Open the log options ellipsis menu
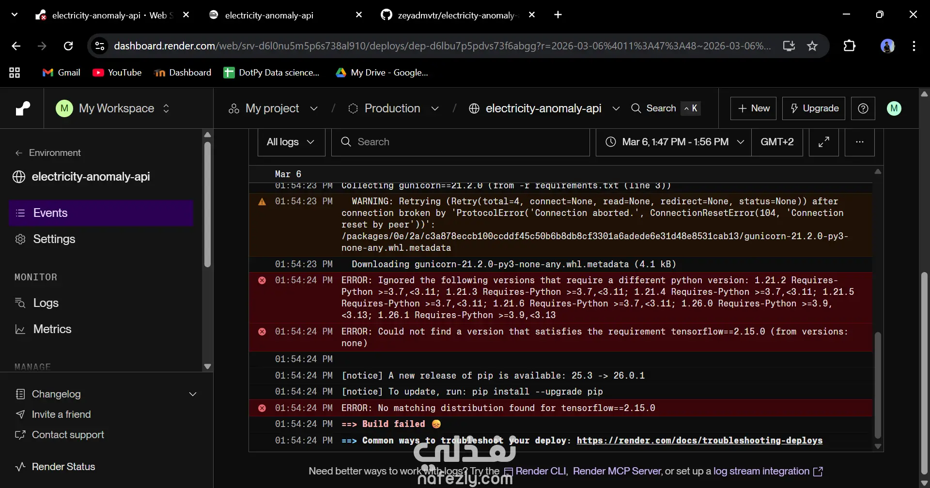The image size is (930, 488). coord(860,142)
